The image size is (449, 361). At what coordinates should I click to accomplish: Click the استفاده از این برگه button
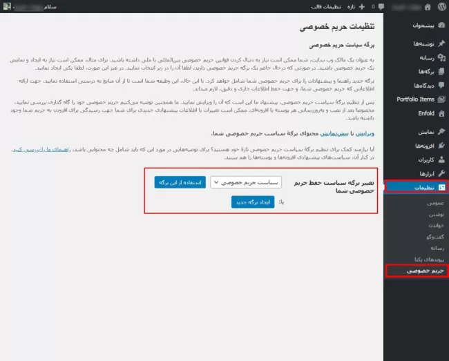point(180,182)
